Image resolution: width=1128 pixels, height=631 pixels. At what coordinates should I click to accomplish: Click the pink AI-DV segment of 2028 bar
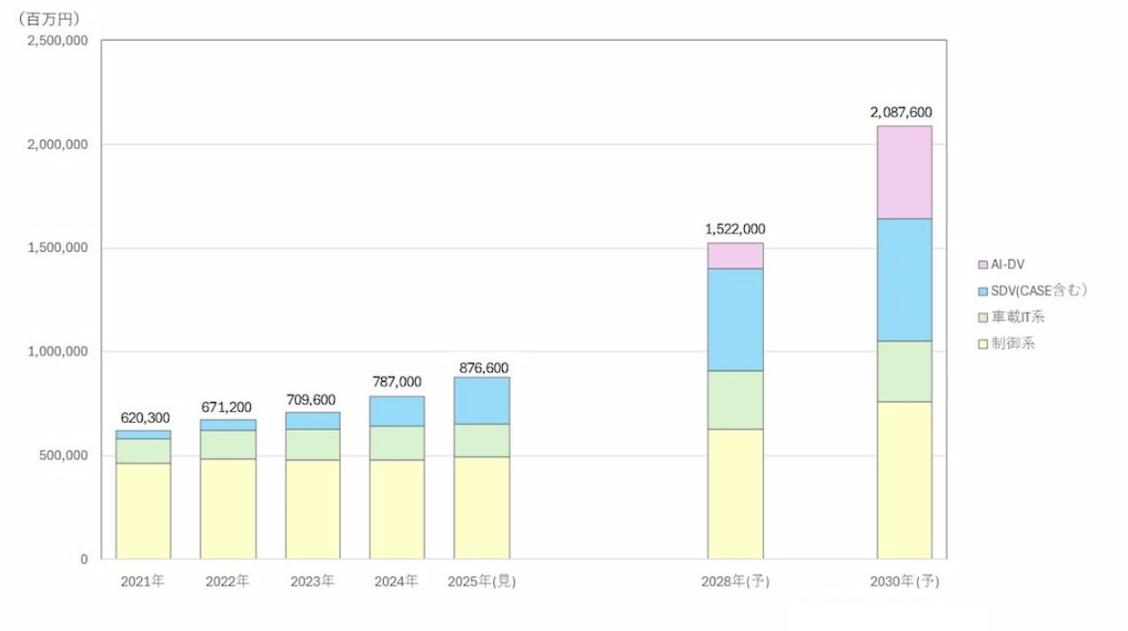click(x=735, y=255)
